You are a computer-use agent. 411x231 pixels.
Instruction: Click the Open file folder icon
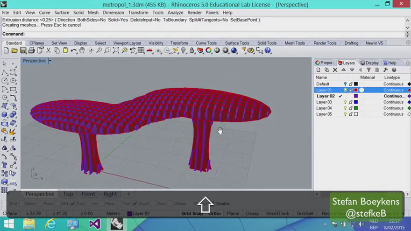[14, 50]
